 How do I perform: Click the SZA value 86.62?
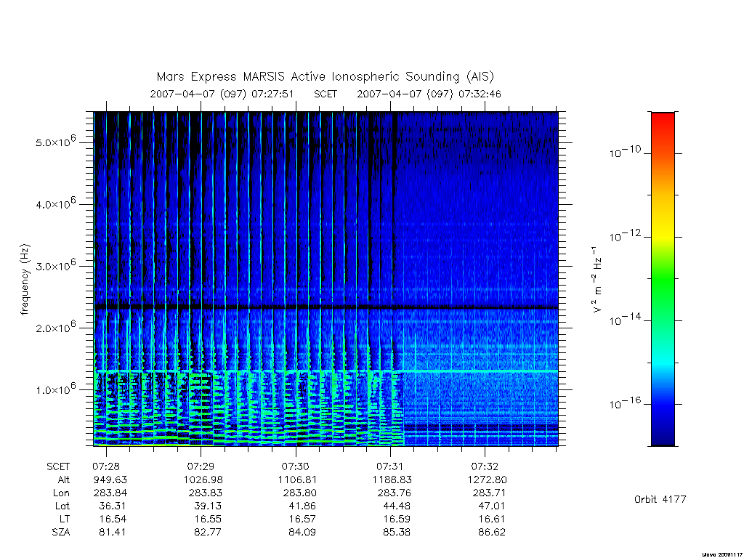tap(492, 532)
